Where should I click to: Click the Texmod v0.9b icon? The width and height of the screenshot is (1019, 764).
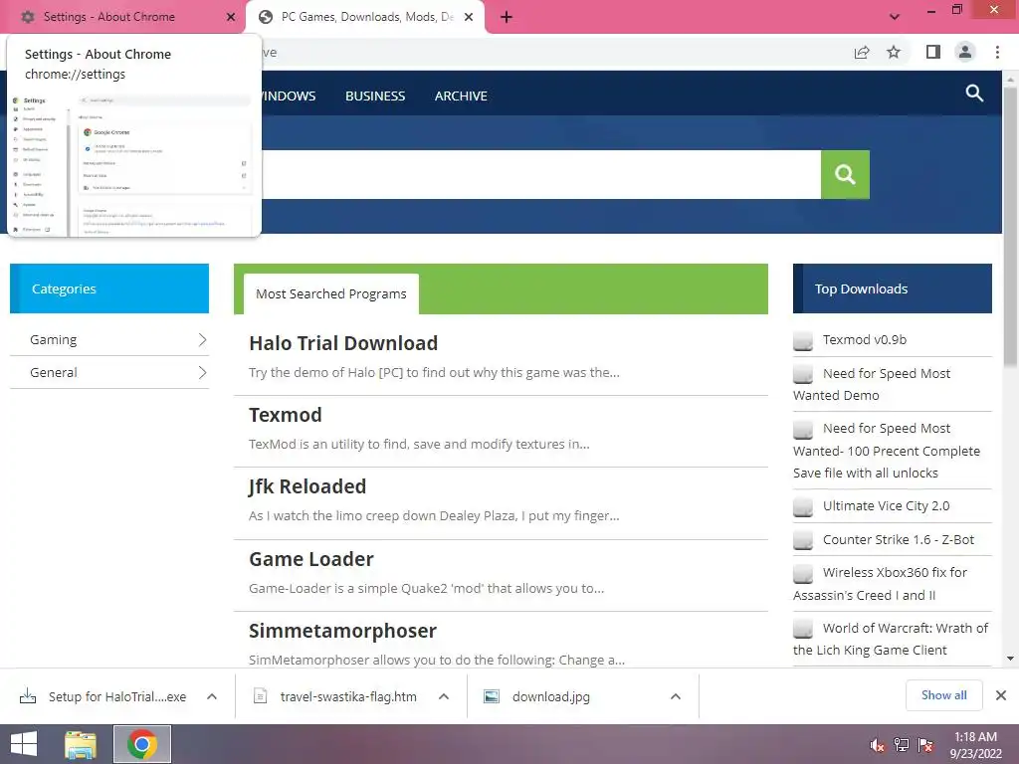pos(803,340)
